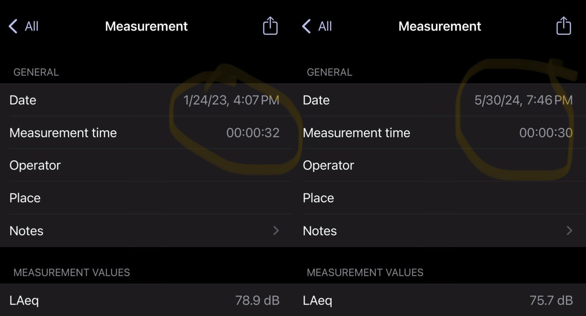The image size is (586, 316).
Task: Tap the date 5/30/24, 7:46 PM
Action: 523,100
